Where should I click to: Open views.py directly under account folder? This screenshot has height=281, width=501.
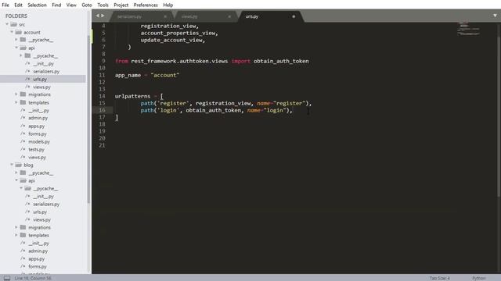[37, 157]
